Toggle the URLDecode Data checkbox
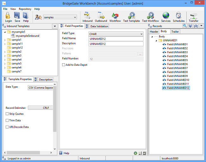206x162 pixels. click(7, 127)
